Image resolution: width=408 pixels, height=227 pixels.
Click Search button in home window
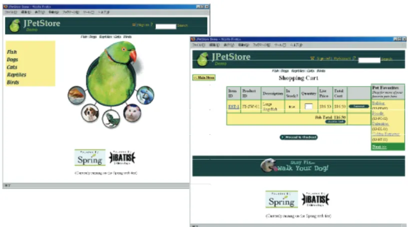click(182, 25)
